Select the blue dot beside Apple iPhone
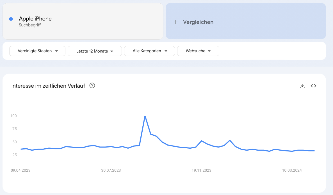The image size is (333, 195). click(x=11, y=19)
